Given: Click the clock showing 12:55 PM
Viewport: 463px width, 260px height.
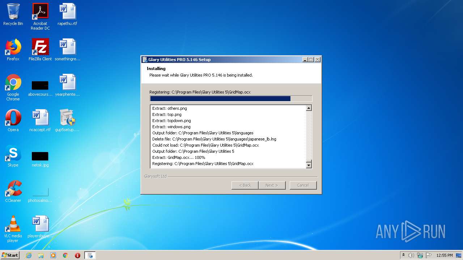Looking at the screenshot, I should click(x=445, y=255).
